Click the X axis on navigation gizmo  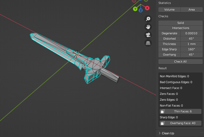pyautogui.click(x=147, y=8)
